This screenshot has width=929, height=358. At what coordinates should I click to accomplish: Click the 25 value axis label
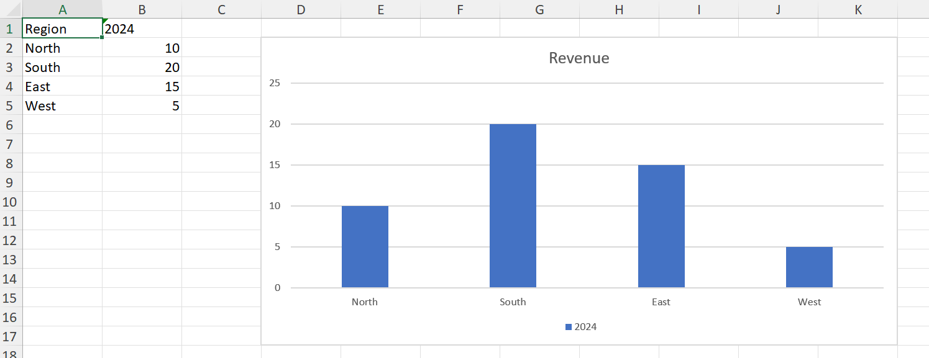[274, 83]
